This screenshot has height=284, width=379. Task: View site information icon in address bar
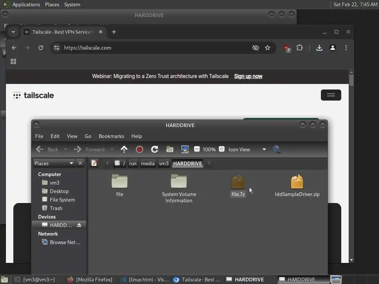tap(57, 48)
